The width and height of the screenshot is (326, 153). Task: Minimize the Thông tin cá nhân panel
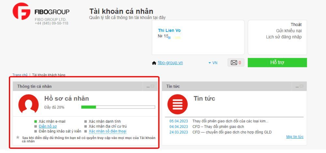[148, 86]
